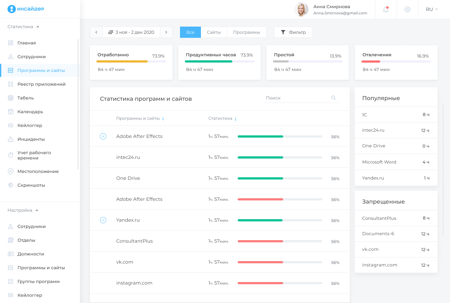Open Главная in the sidebar
Image resolution: width=450 pixels, height=303 pixels.
[x=27, y=43]
